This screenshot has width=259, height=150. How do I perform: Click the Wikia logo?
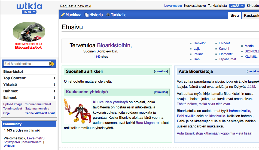29,6
